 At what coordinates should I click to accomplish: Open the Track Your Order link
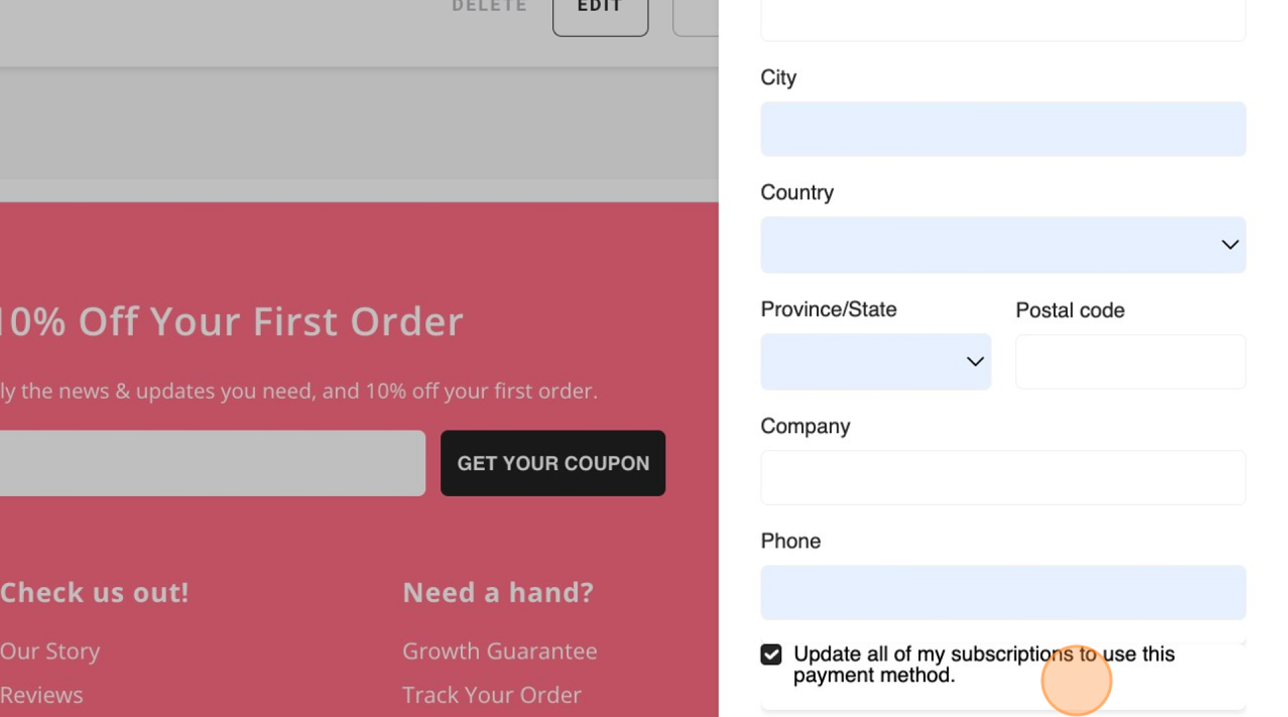pyautogui.click(x=491, y=695)
